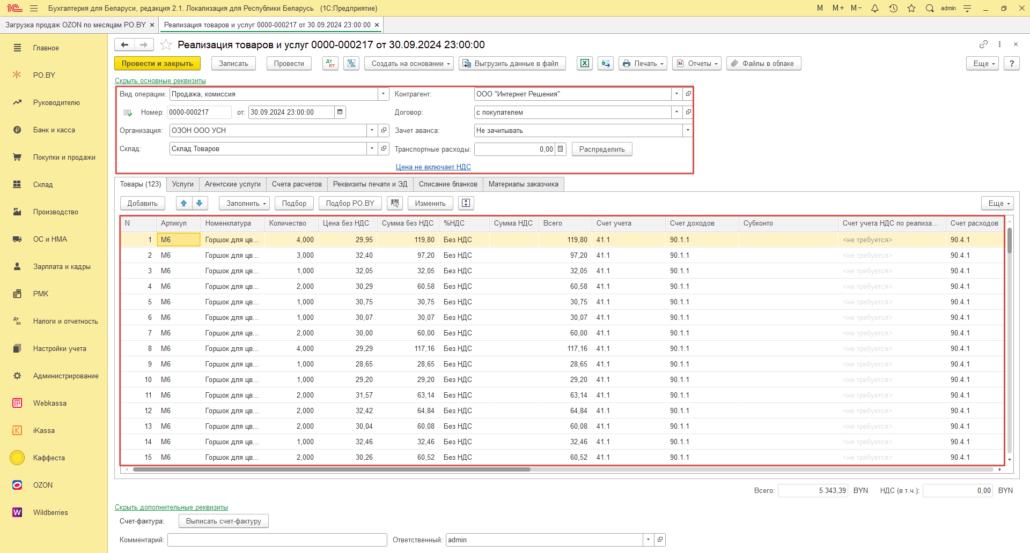The image size is (1030, 553).
Task: Expand Вид операции dropdown
Action: [x=384, y=94]
